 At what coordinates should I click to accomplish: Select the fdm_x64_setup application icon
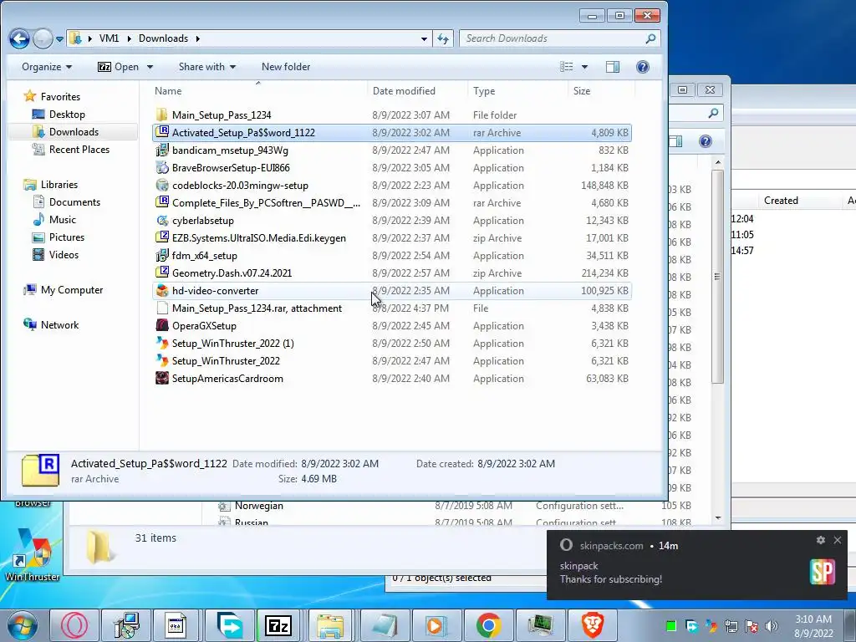click(x=161, y=256)
